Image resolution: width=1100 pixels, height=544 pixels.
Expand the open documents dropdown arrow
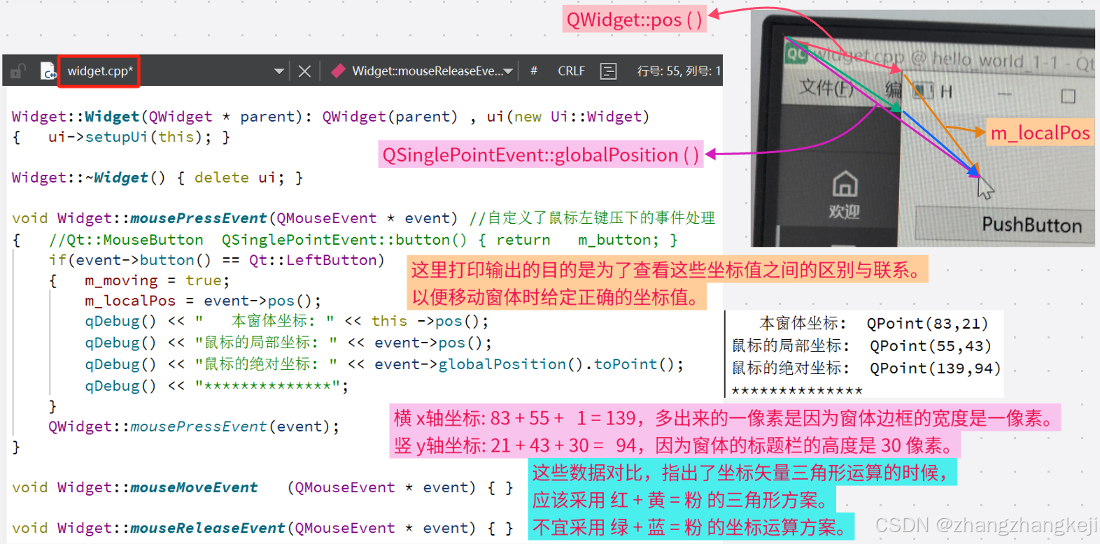pyautogui.click(x=279, y=71)
